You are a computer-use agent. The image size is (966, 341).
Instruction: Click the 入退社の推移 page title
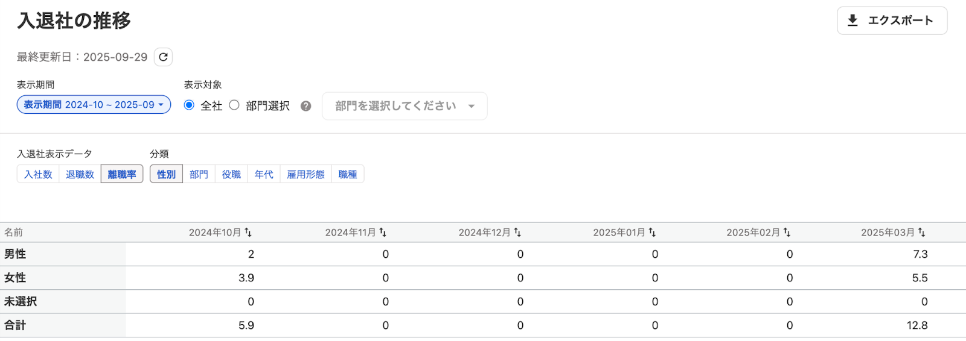pyautogui.click(x=74, y=20)
